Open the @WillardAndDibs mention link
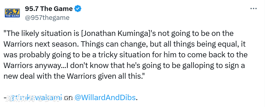 coord(105,97)
